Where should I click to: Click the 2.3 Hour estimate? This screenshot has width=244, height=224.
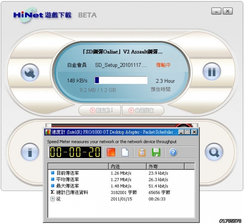pyautogui.click(x=165, y=81)
